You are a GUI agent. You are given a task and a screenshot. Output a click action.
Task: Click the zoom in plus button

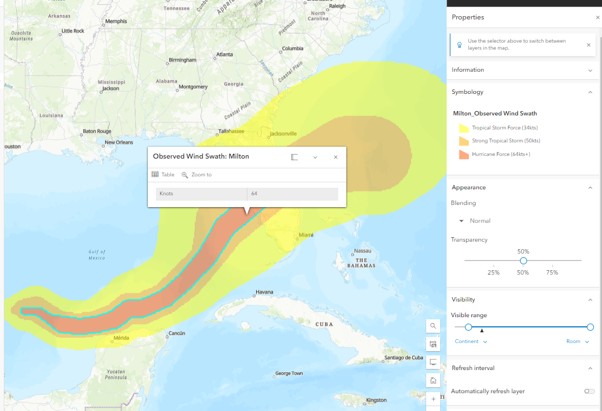pyautogui.click(x=433, y=399)
